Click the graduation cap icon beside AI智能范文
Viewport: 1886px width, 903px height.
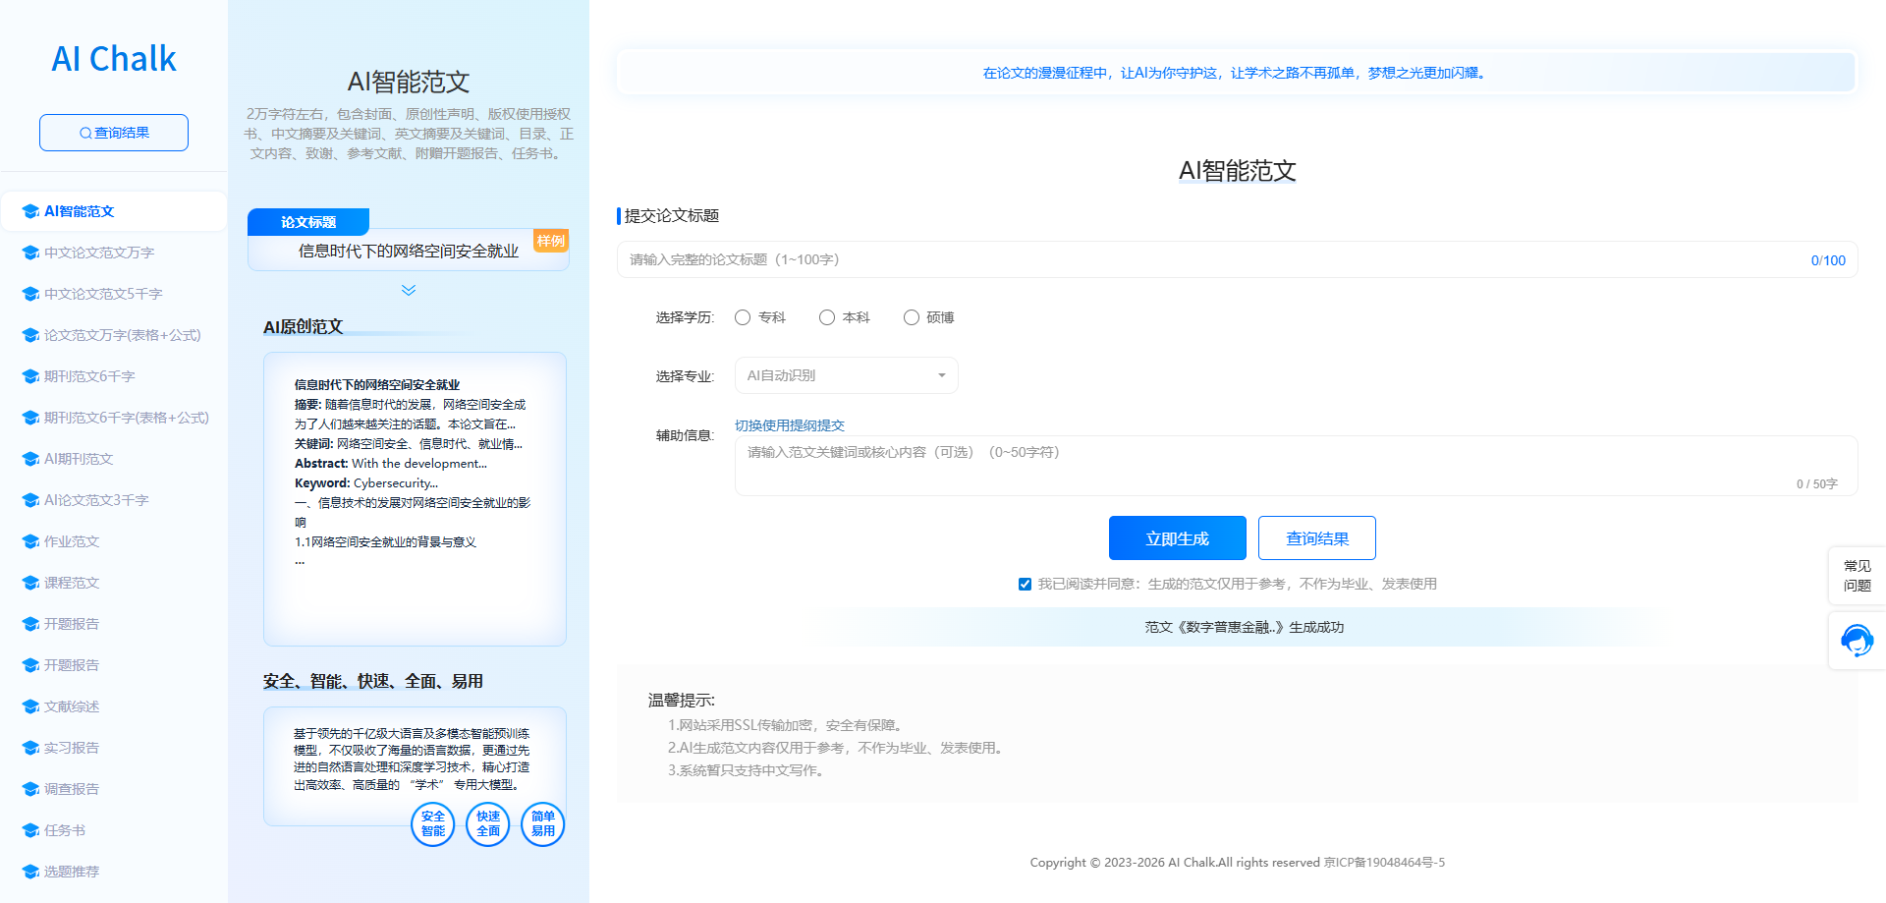pyautogui.click(x=30, y=211)
